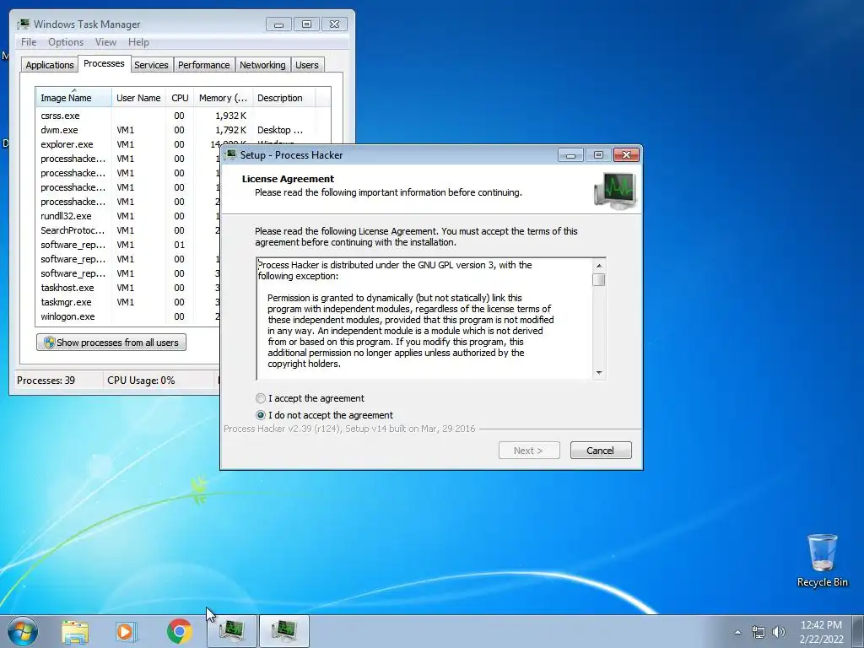Click the taskbar clock showing 12:42 PM

pyautogui.click(x=821, y=632)
